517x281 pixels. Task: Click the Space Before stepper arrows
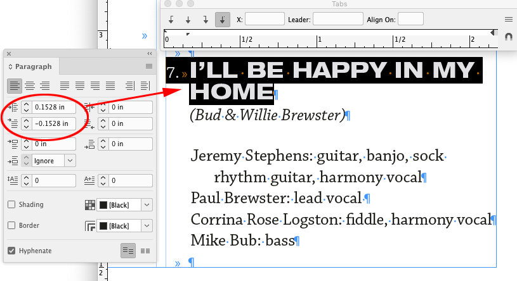coord(27,144)
